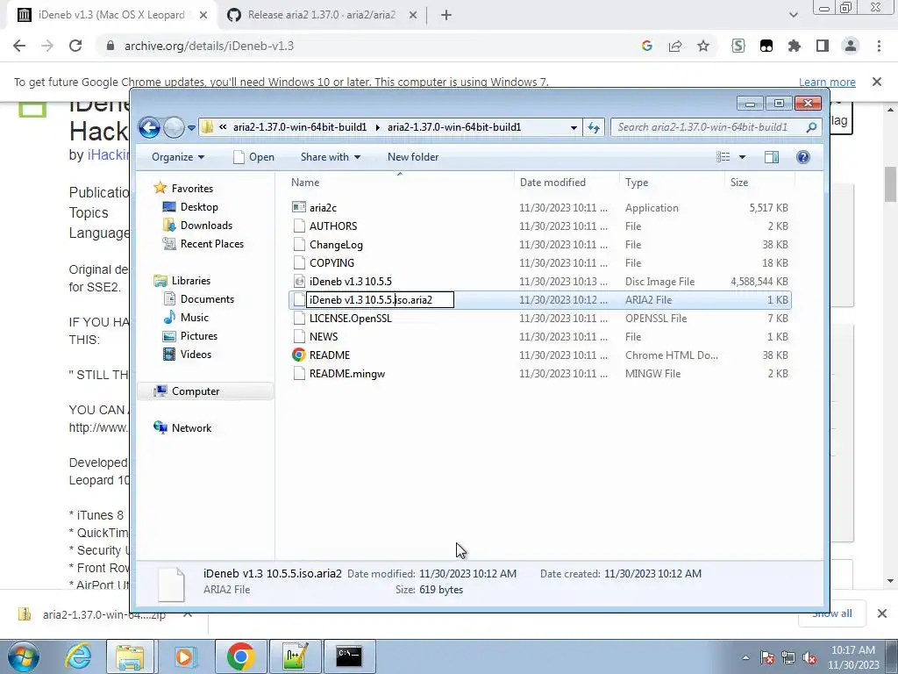The height and width of the screenshot is (674, 898).
Task: Select the README.mingw file
Action: tap(540, 374)
